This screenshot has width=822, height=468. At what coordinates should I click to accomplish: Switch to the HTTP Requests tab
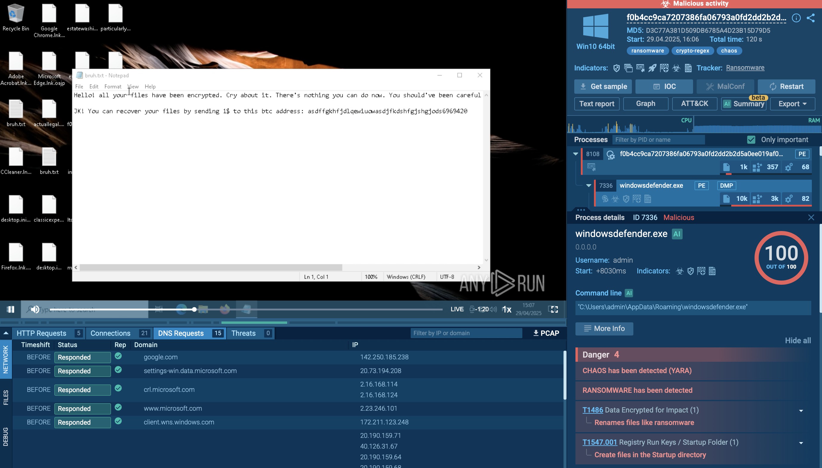[41, 333]
